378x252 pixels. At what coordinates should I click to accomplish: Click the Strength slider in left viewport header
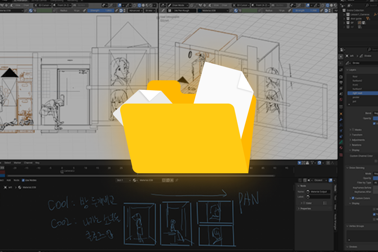pos(101,11)
